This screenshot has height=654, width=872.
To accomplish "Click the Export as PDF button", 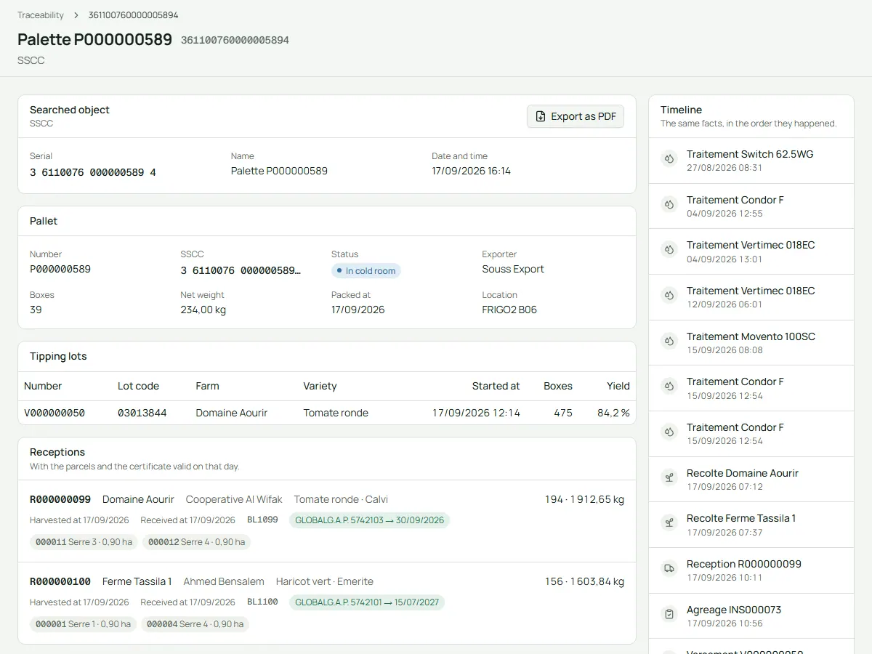I will [576, 116].
